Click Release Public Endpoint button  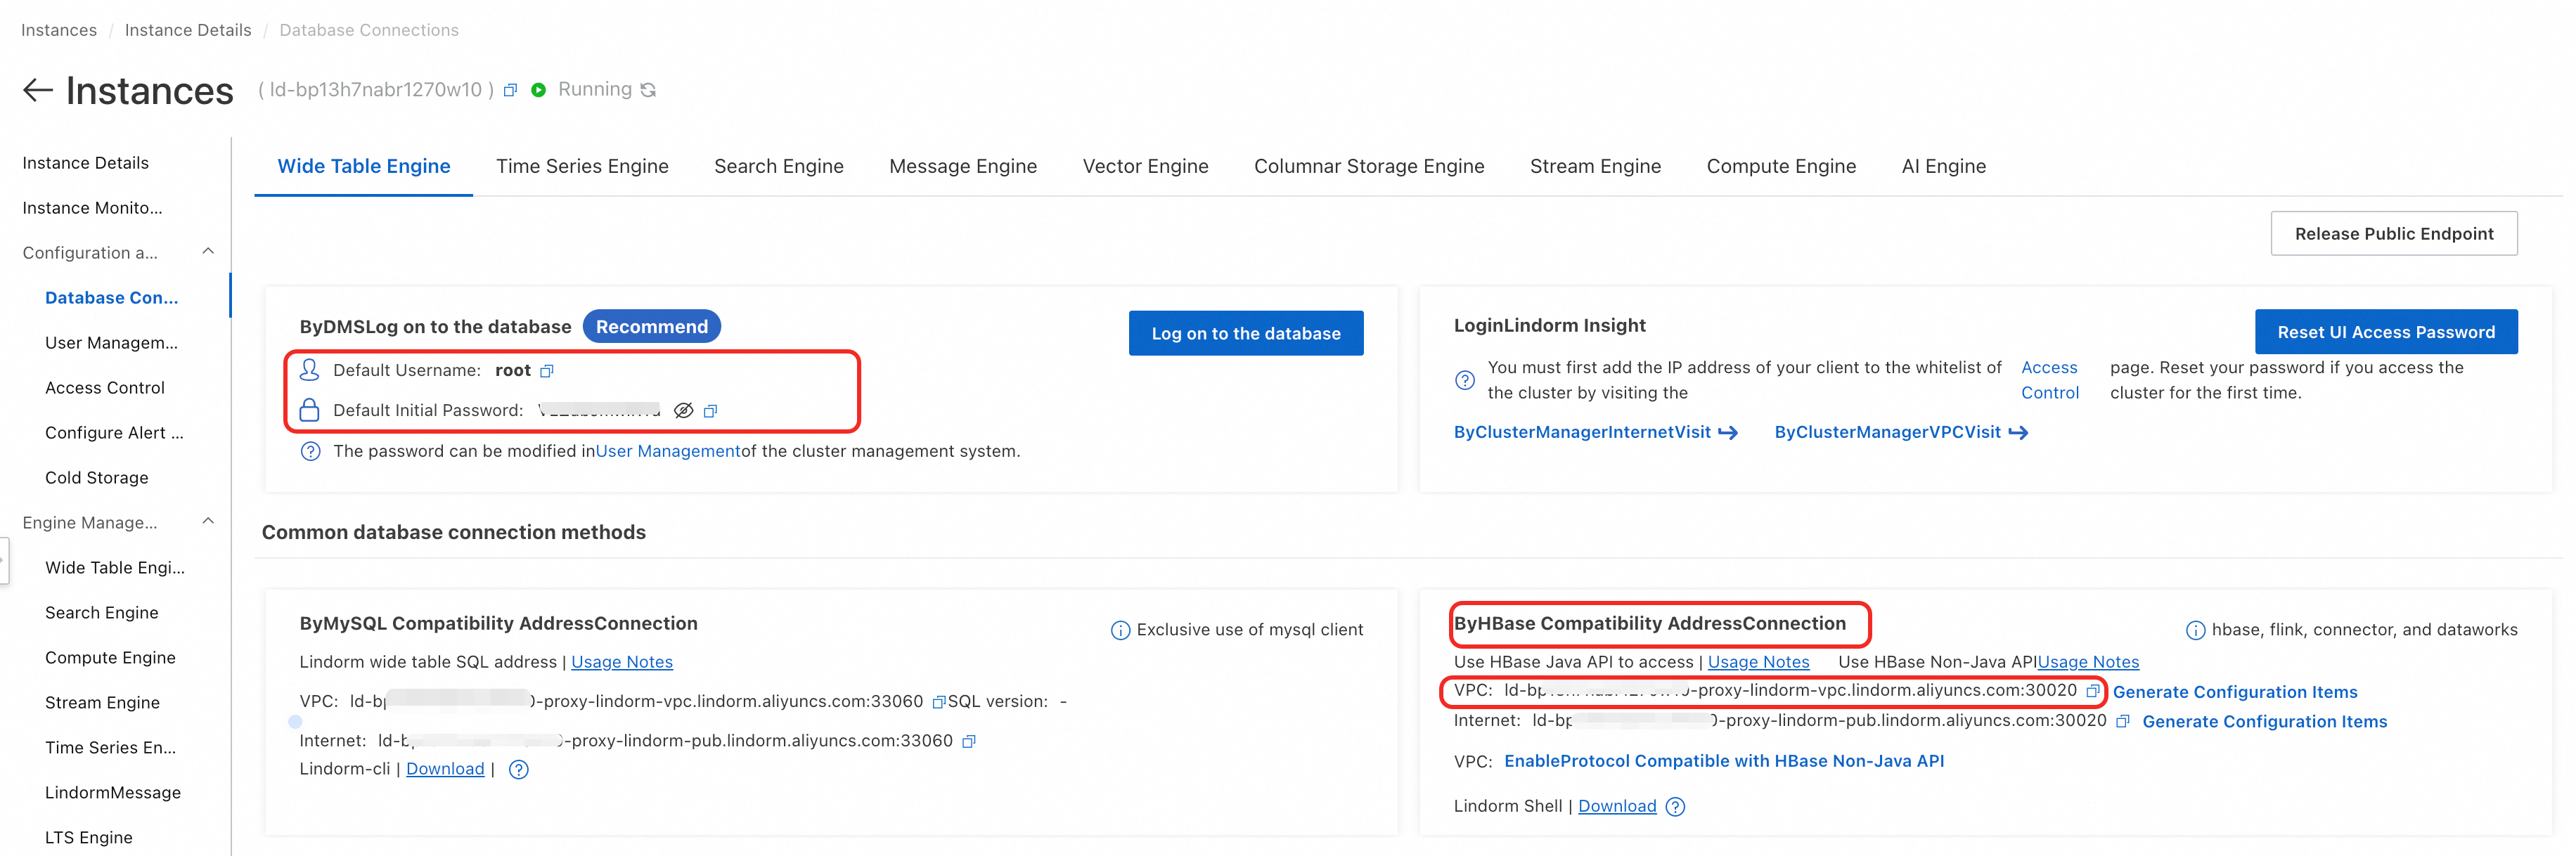tap(2393, 233)
